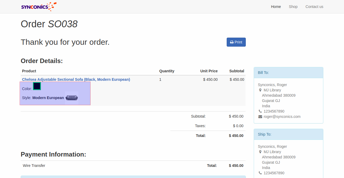The width and height of the screenshot is (344, 178).
Task: Open the Shop page from navbar
Action: tap(293, 7)
